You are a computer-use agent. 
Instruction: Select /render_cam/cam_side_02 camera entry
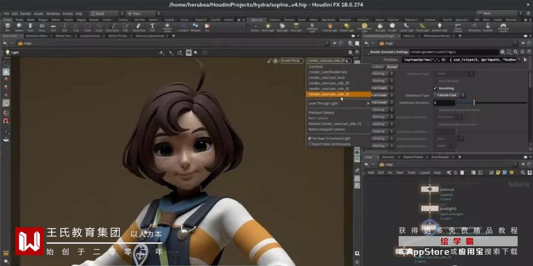339,94
